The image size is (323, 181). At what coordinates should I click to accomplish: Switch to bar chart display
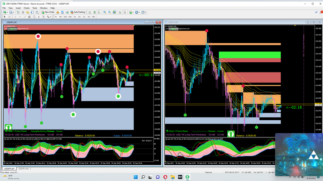point(90,12)
